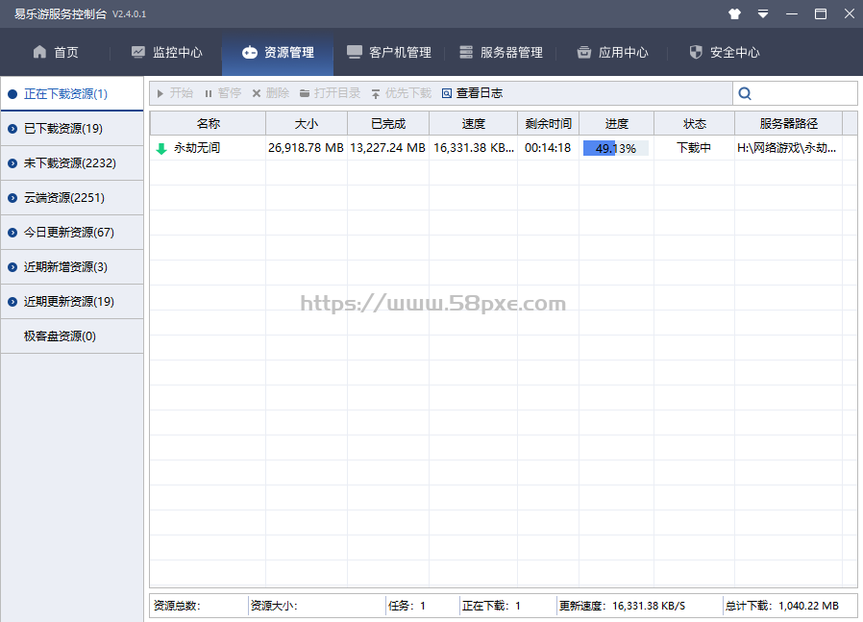Click remaining time 00:14:18

point(548,148)
